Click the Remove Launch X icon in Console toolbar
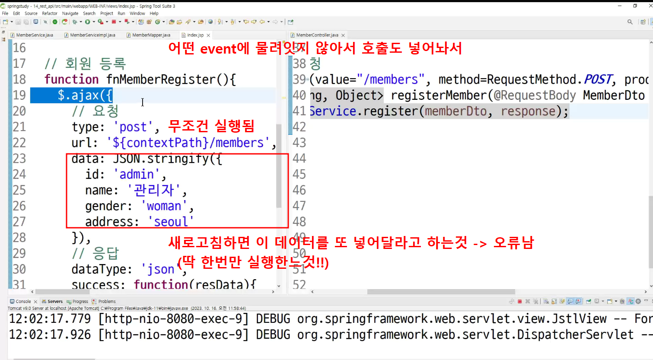 528,301
